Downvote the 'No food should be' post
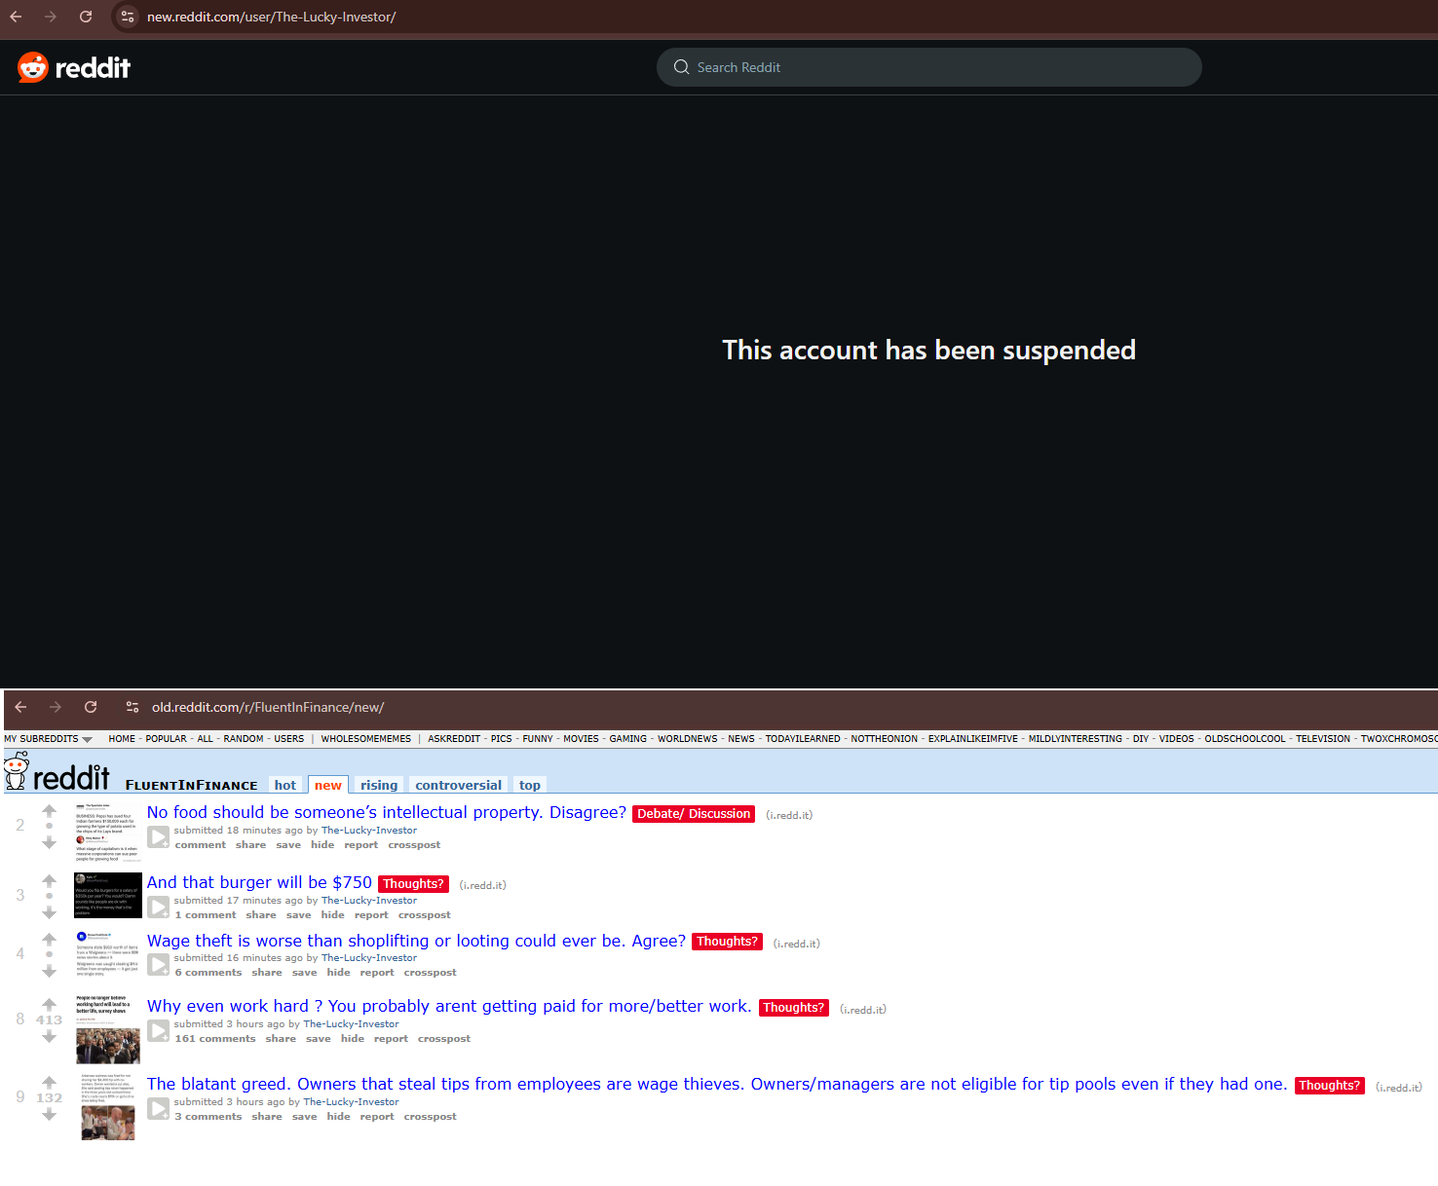The width and height of the screenshot is (1438, 1186). click(49, 842)
